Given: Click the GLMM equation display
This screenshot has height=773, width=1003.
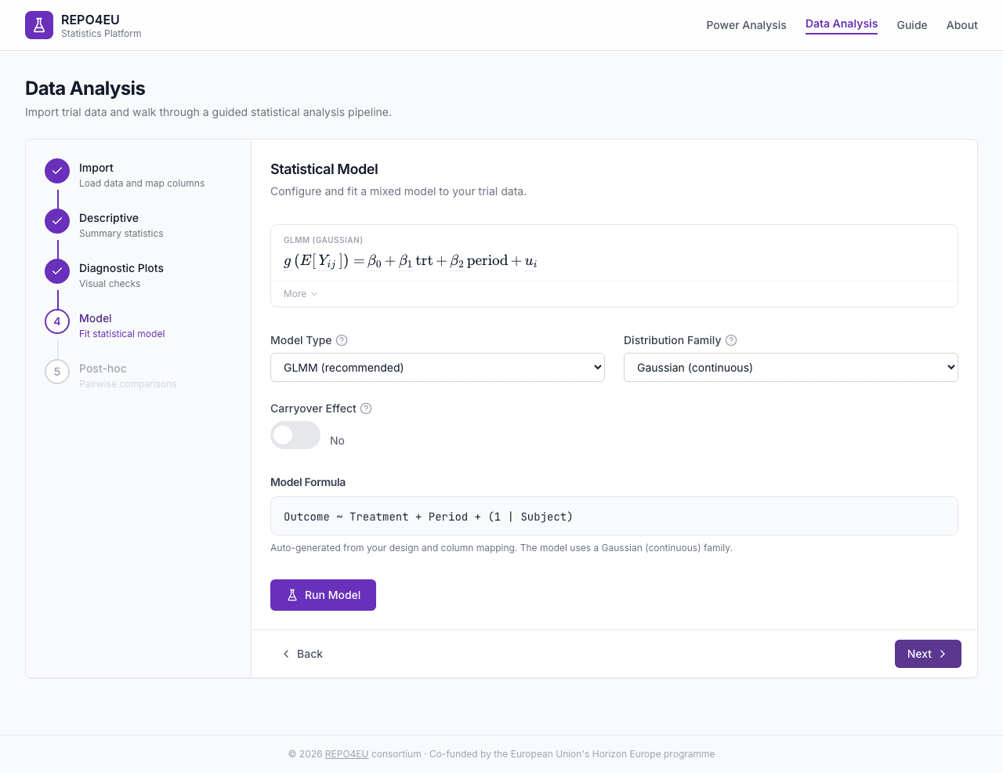Looking at the screenshot, I should coord(411,261).
